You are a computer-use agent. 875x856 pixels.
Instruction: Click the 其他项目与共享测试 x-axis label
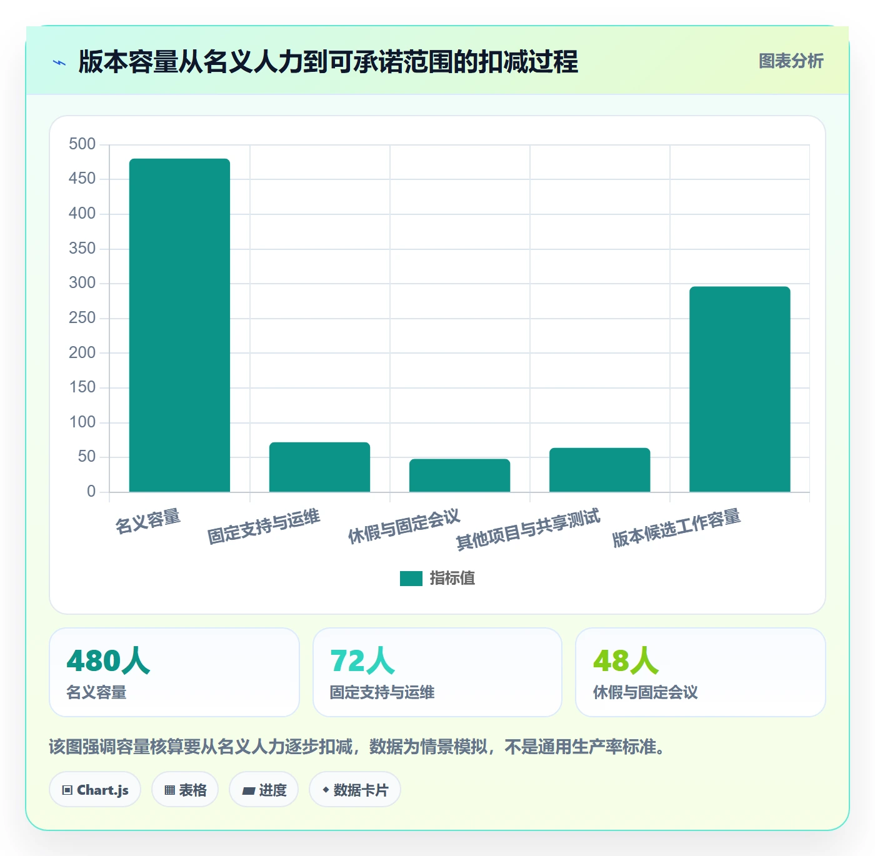tap(528, 529)
